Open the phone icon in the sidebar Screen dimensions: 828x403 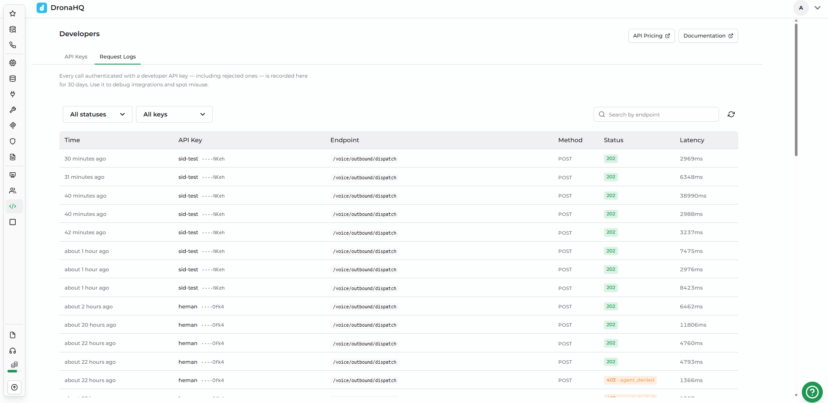point(13,45)
